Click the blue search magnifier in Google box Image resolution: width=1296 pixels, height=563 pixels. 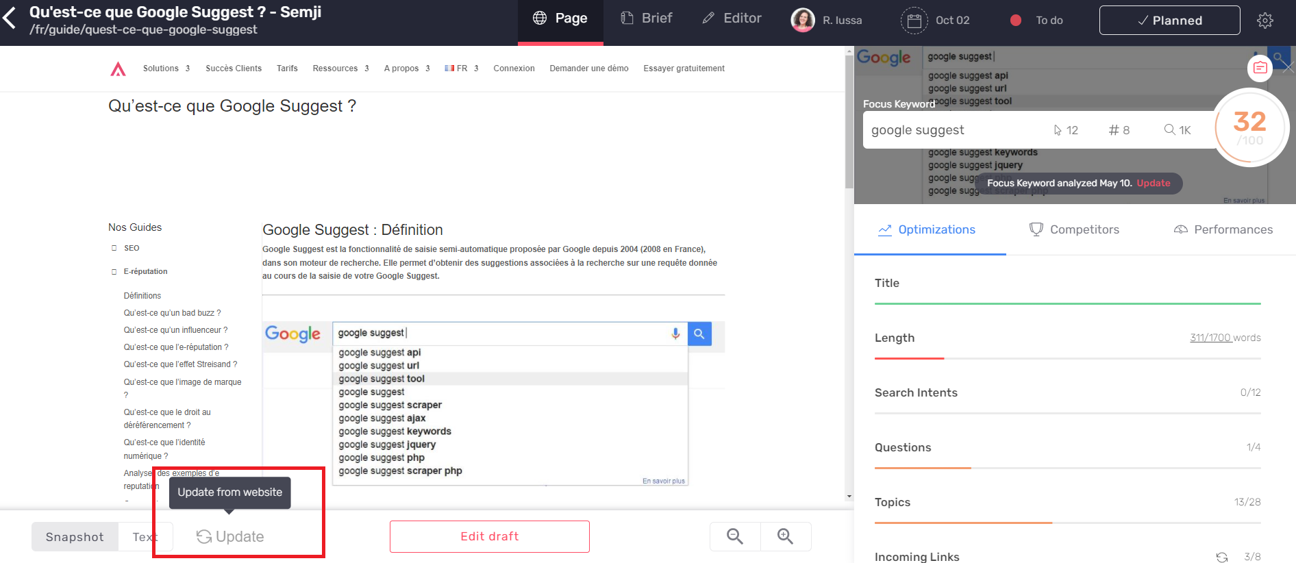click(699, 334)
